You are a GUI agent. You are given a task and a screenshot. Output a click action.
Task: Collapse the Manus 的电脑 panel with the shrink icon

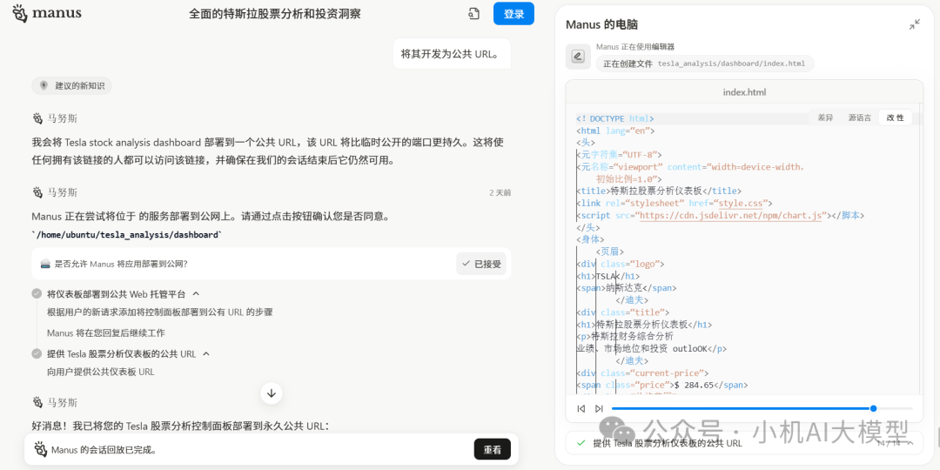pos(914,24)
